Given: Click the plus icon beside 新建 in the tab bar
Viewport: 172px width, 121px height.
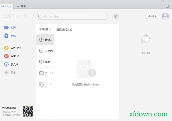Looking at the screenshot, I should coord(18,6).
